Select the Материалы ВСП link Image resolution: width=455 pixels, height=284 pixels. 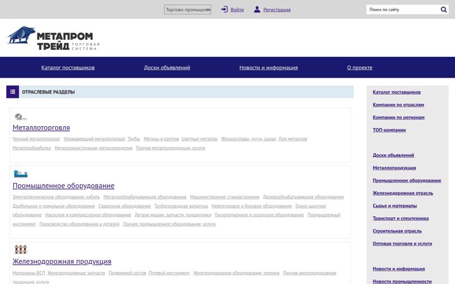point(28,273)
